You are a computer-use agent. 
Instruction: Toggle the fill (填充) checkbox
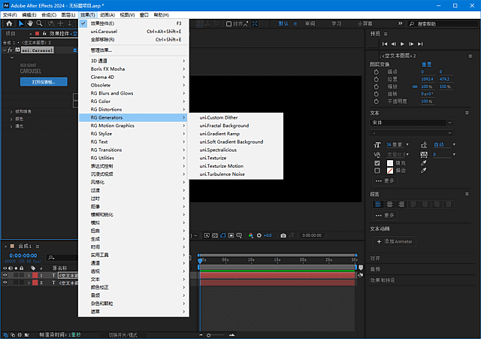click(x=377, y=162)
